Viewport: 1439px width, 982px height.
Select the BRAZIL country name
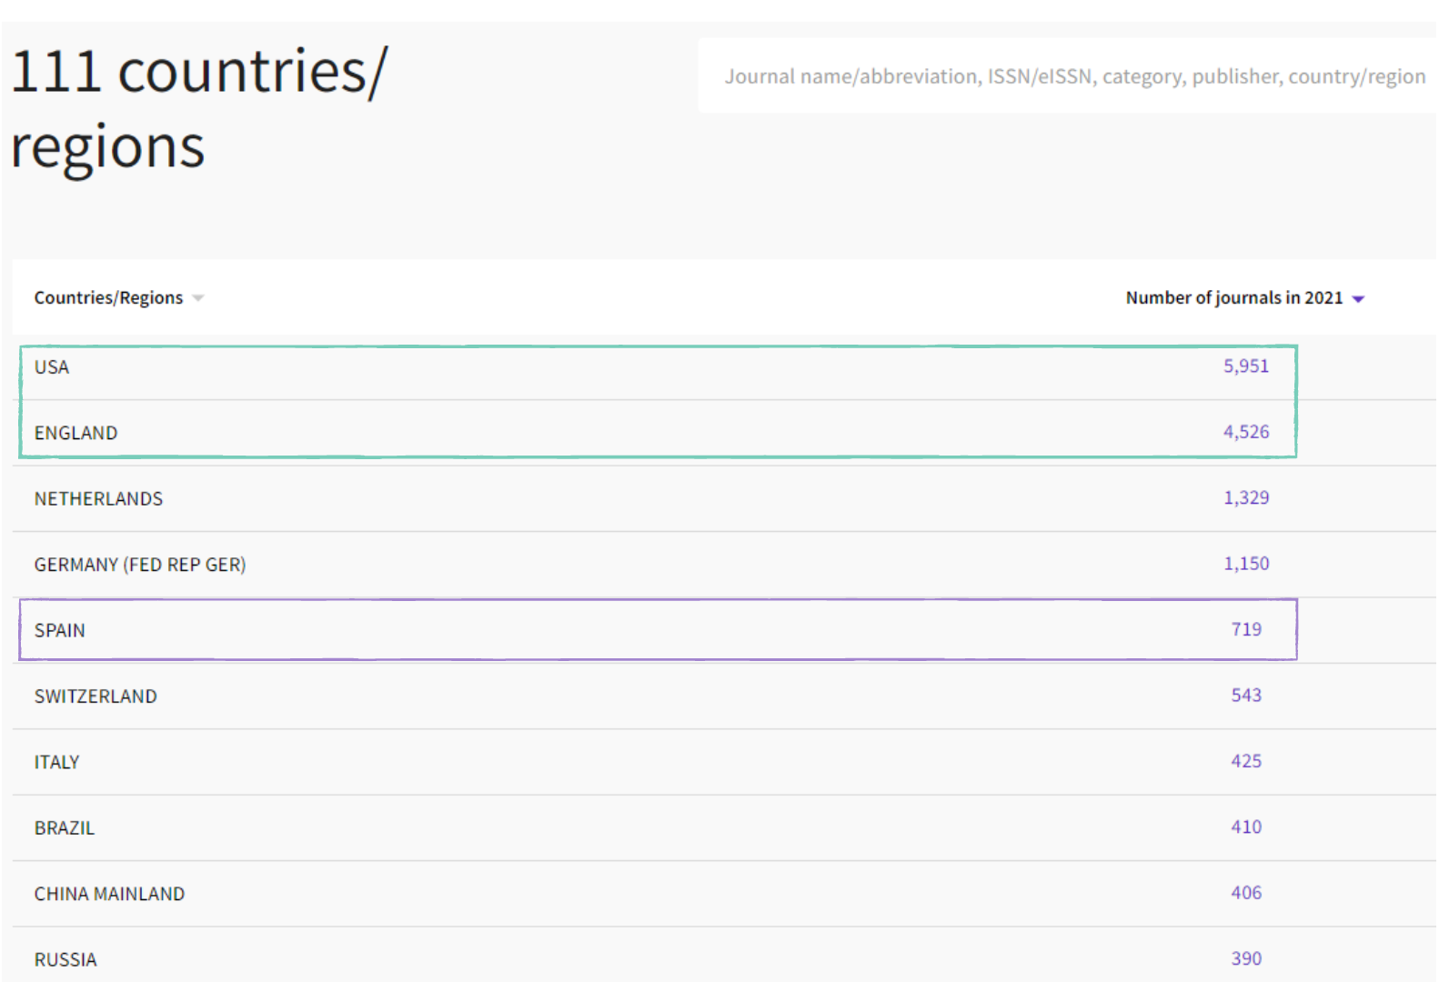point(64,828)
